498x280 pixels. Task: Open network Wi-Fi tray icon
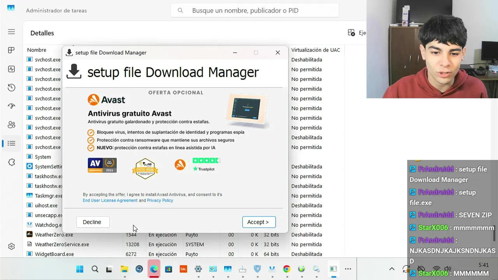tap(437, 269)
